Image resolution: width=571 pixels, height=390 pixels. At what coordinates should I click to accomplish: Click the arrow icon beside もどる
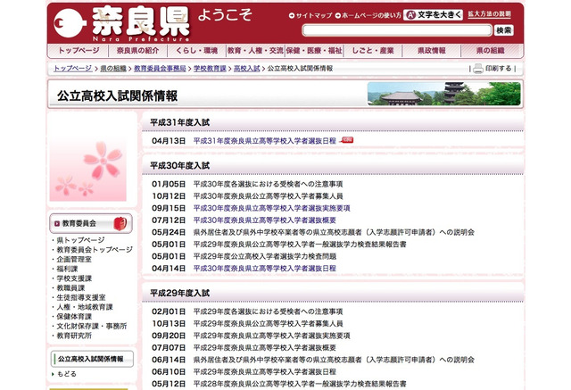tap(54, 374)
